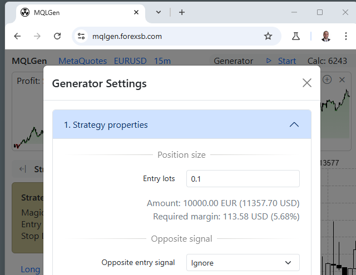Click the Entry lots label
The height and width of the screenshot is (275, 356).
click(x=159, y=179)
